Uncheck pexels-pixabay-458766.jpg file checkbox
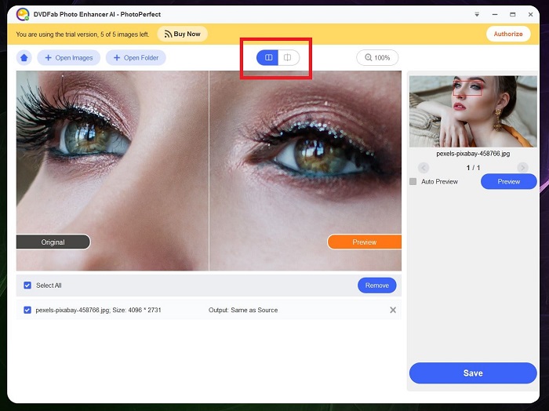Screen dimensions: 549x411 27,310
